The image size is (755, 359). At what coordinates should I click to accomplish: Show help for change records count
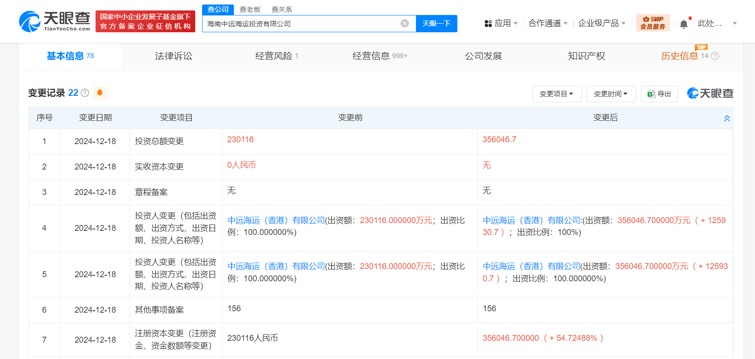85,93
